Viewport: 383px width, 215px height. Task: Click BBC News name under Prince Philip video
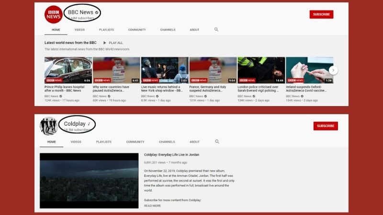(51, 97)
